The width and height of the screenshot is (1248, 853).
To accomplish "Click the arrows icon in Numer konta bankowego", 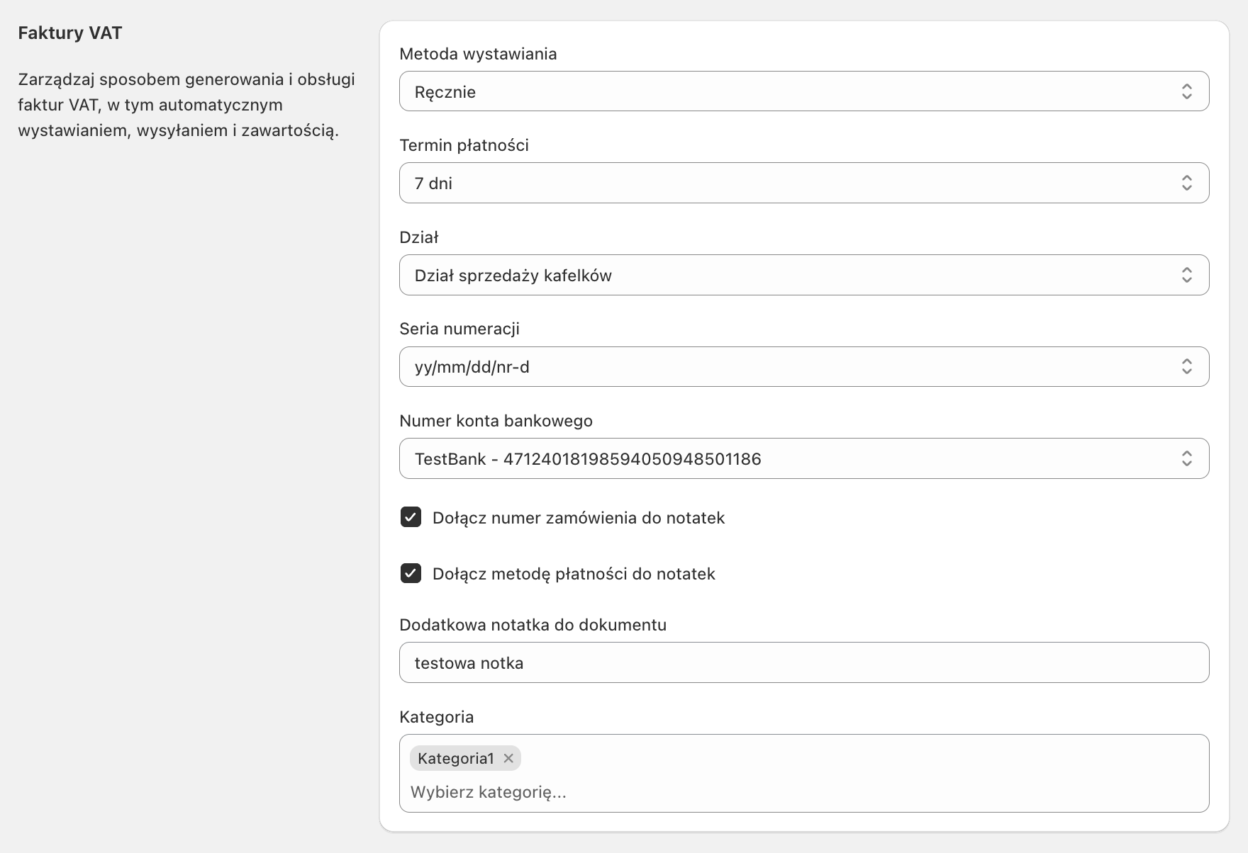I will point(1186,459).
